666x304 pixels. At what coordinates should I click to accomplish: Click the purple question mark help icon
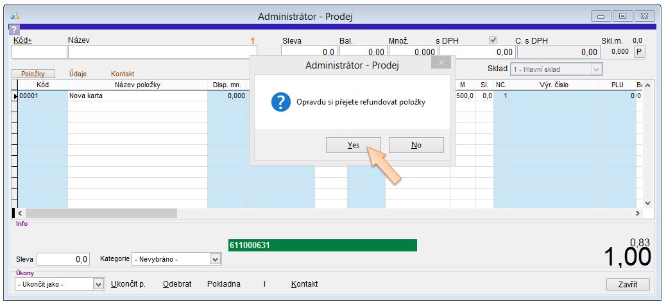tap(13, 30)
